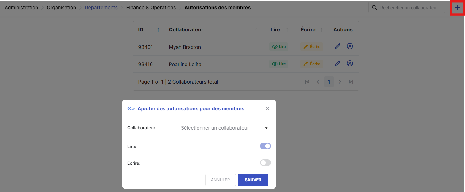Sort table by ID column arrow

tap(158, 30)
